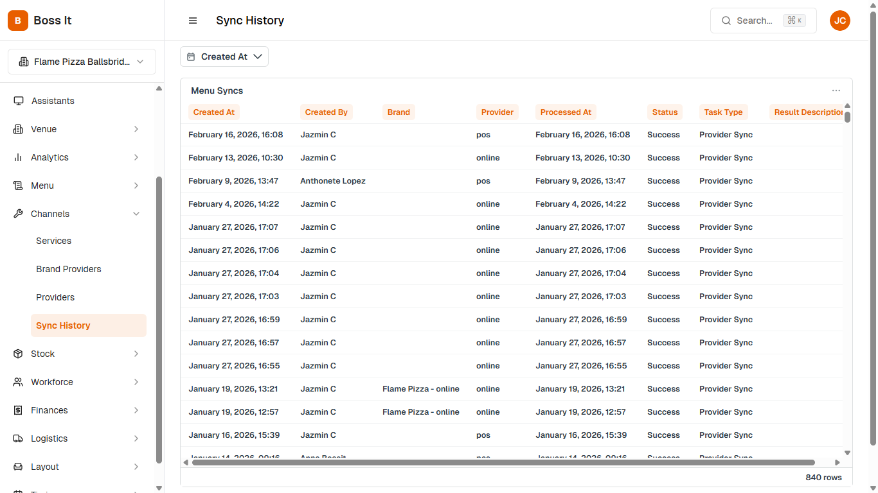Click the Assistants monitor icon
Screen dimensions: 878x493
(19, 101)
